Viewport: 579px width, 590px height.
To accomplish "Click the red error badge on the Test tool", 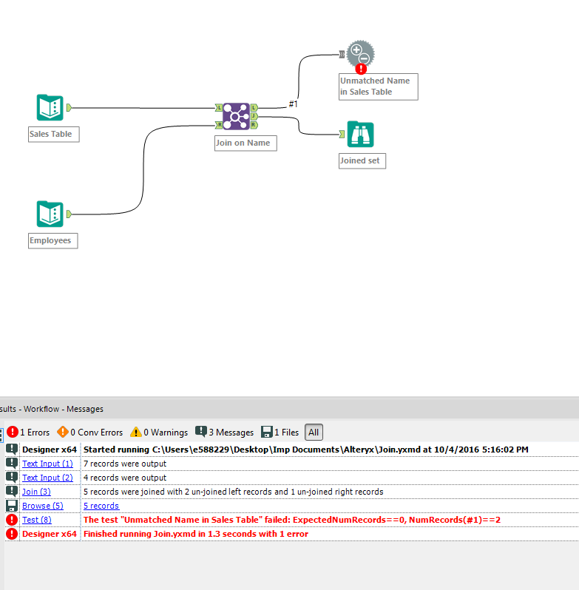I will point(361,69).
